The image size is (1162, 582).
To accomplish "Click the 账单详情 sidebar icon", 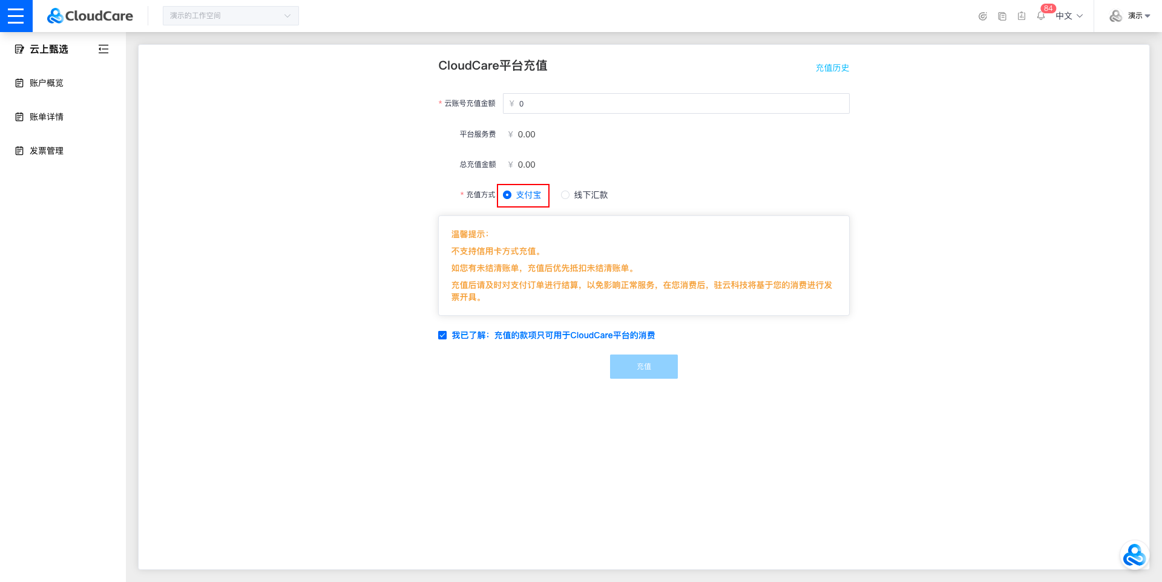I will coord(19,117).
